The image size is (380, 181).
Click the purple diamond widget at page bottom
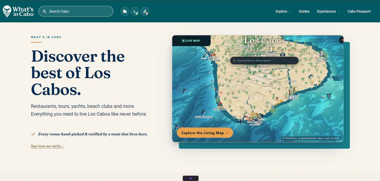(191, 178)
